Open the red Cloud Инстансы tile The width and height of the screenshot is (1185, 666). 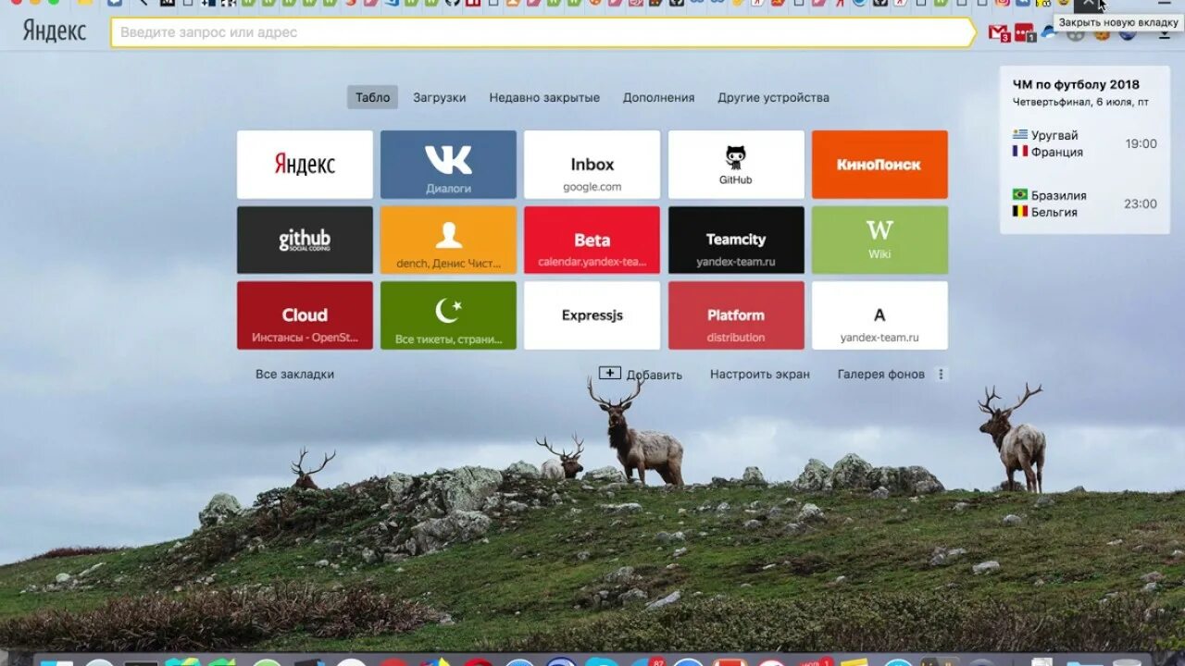pyautogui.click(x=305, y=315)
